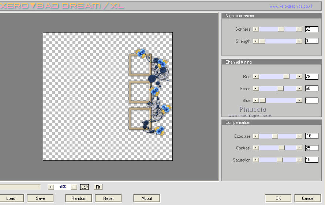
Task: Decrease Saturation with left arrow
Action: point(256,160)
